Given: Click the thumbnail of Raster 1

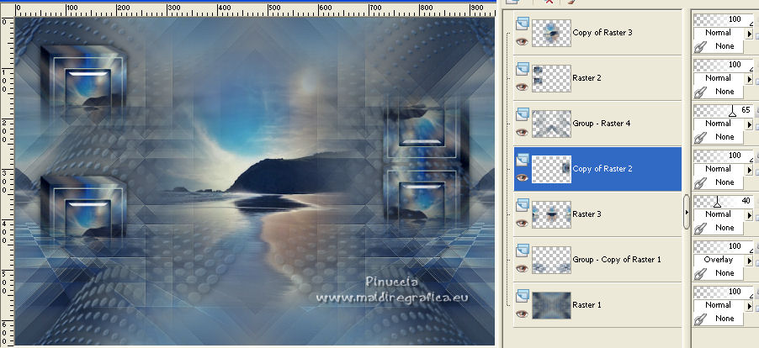Looking at the screenshot, I should (x=551, y=305).
